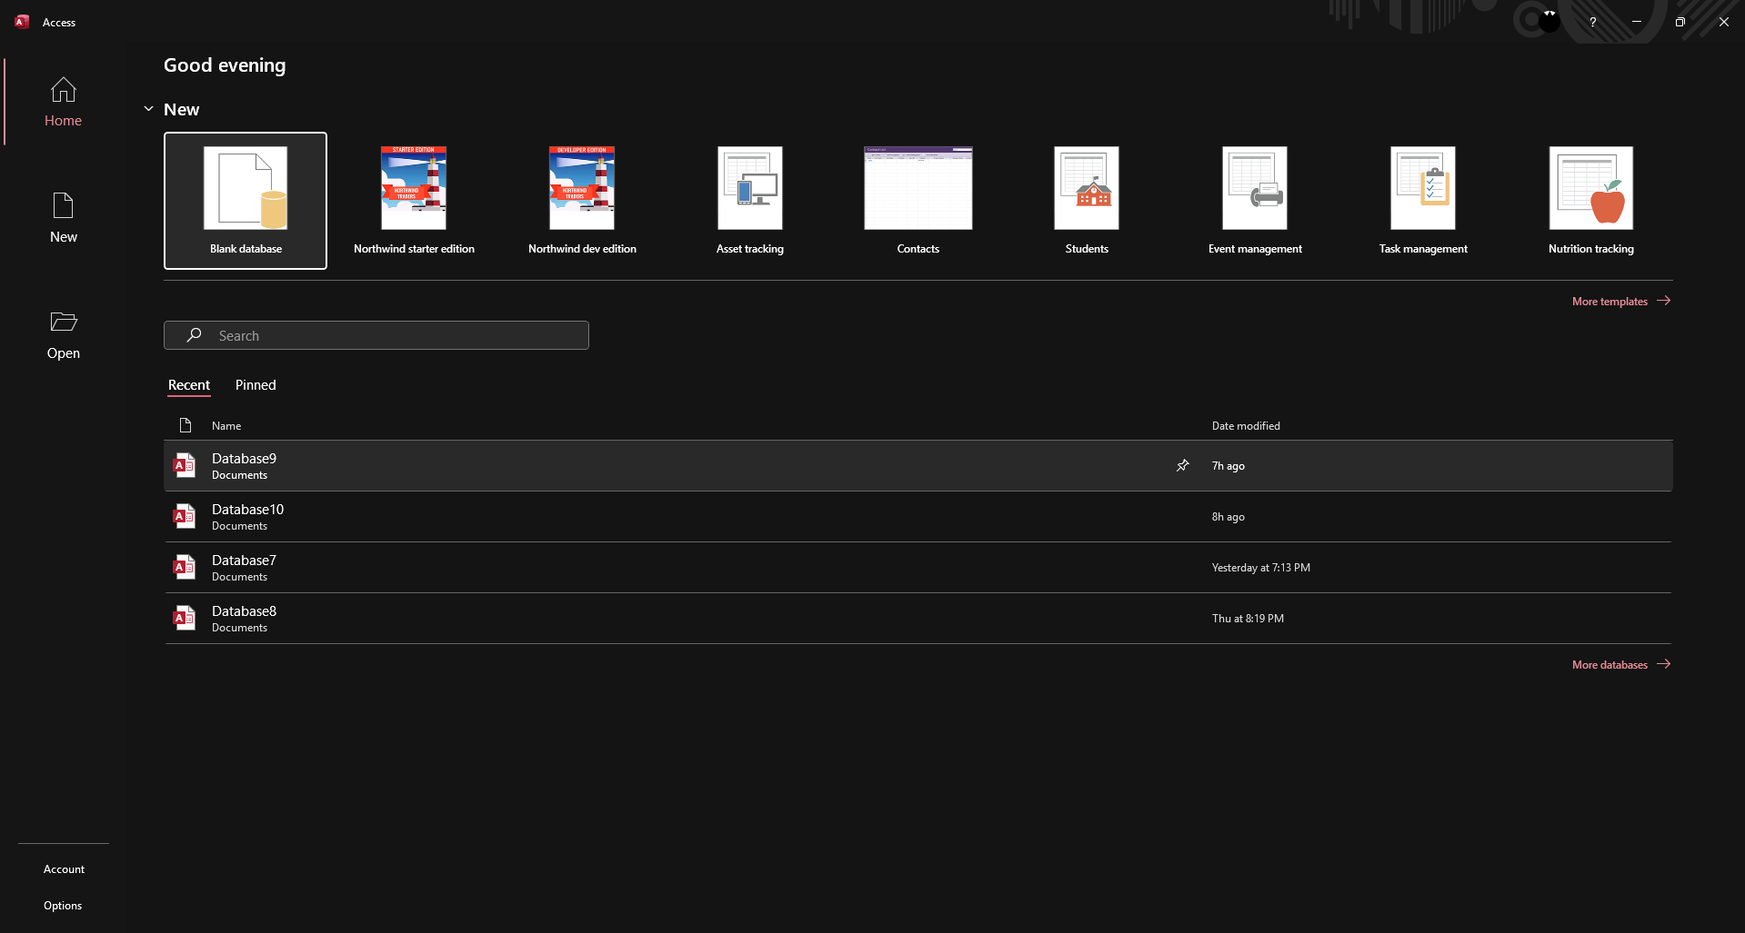Click the Database9 Access file icon
The width and height of the screenshot is (1745, 933).
pyautogui.click(x=185, y=466)
